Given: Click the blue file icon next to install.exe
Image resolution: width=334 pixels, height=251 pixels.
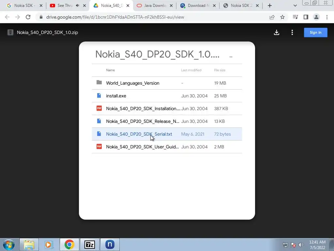Looking at the screenshot, I should pyautogui.click(x=99, y=95).
